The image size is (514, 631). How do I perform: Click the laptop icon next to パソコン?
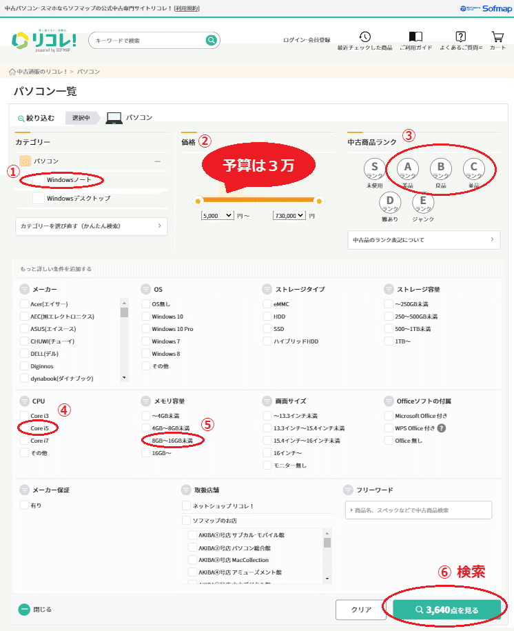click(114, 118)
